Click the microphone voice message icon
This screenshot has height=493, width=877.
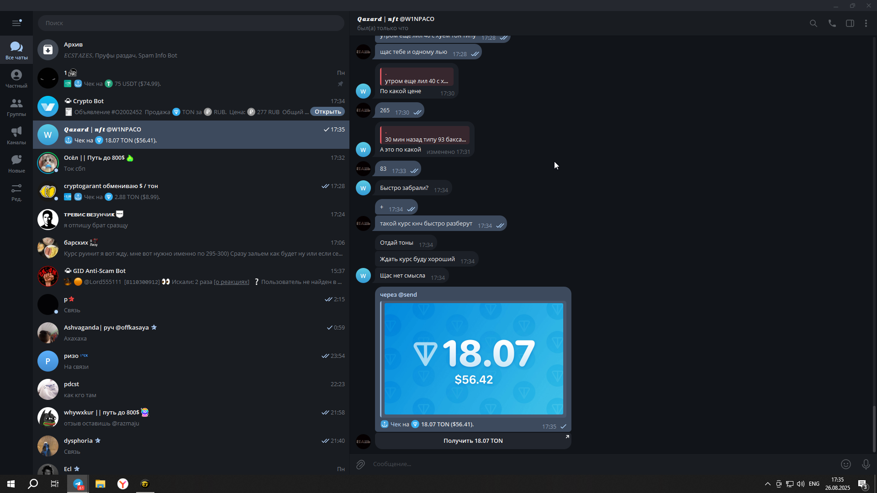click(x=866, y=464)
